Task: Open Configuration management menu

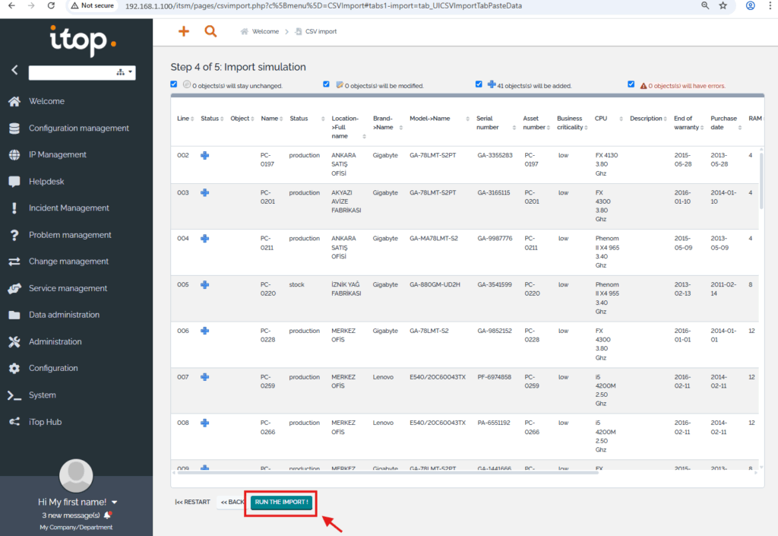Action: 78,128
